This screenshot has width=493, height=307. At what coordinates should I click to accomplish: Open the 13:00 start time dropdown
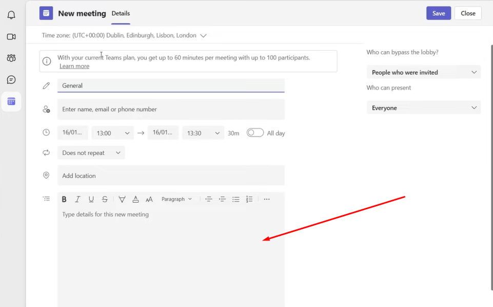click(x=113, y=133)
